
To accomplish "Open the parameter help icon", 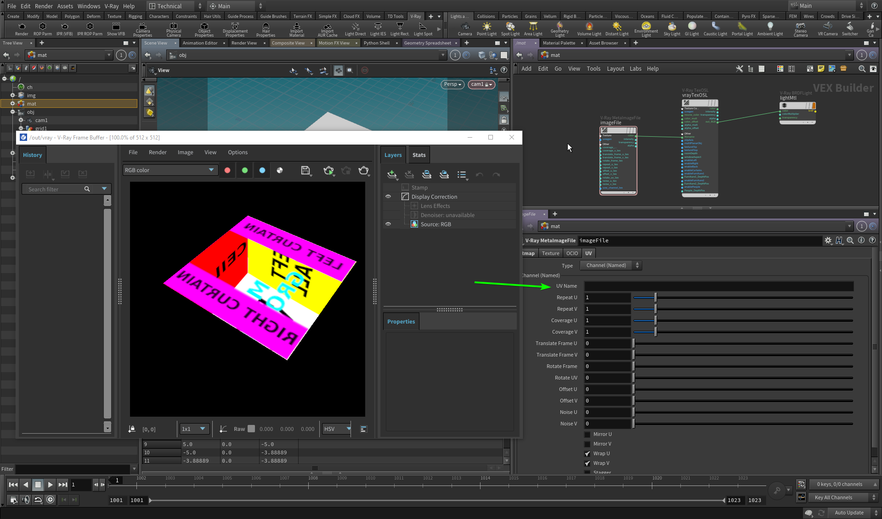I will point(872,240).
